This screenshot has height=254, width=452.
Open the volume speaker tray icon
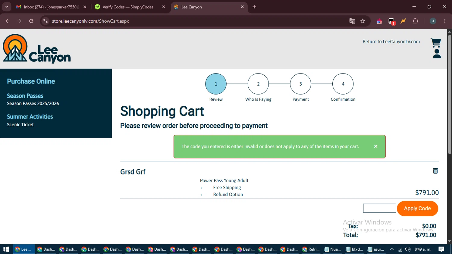tap(408, 249)
